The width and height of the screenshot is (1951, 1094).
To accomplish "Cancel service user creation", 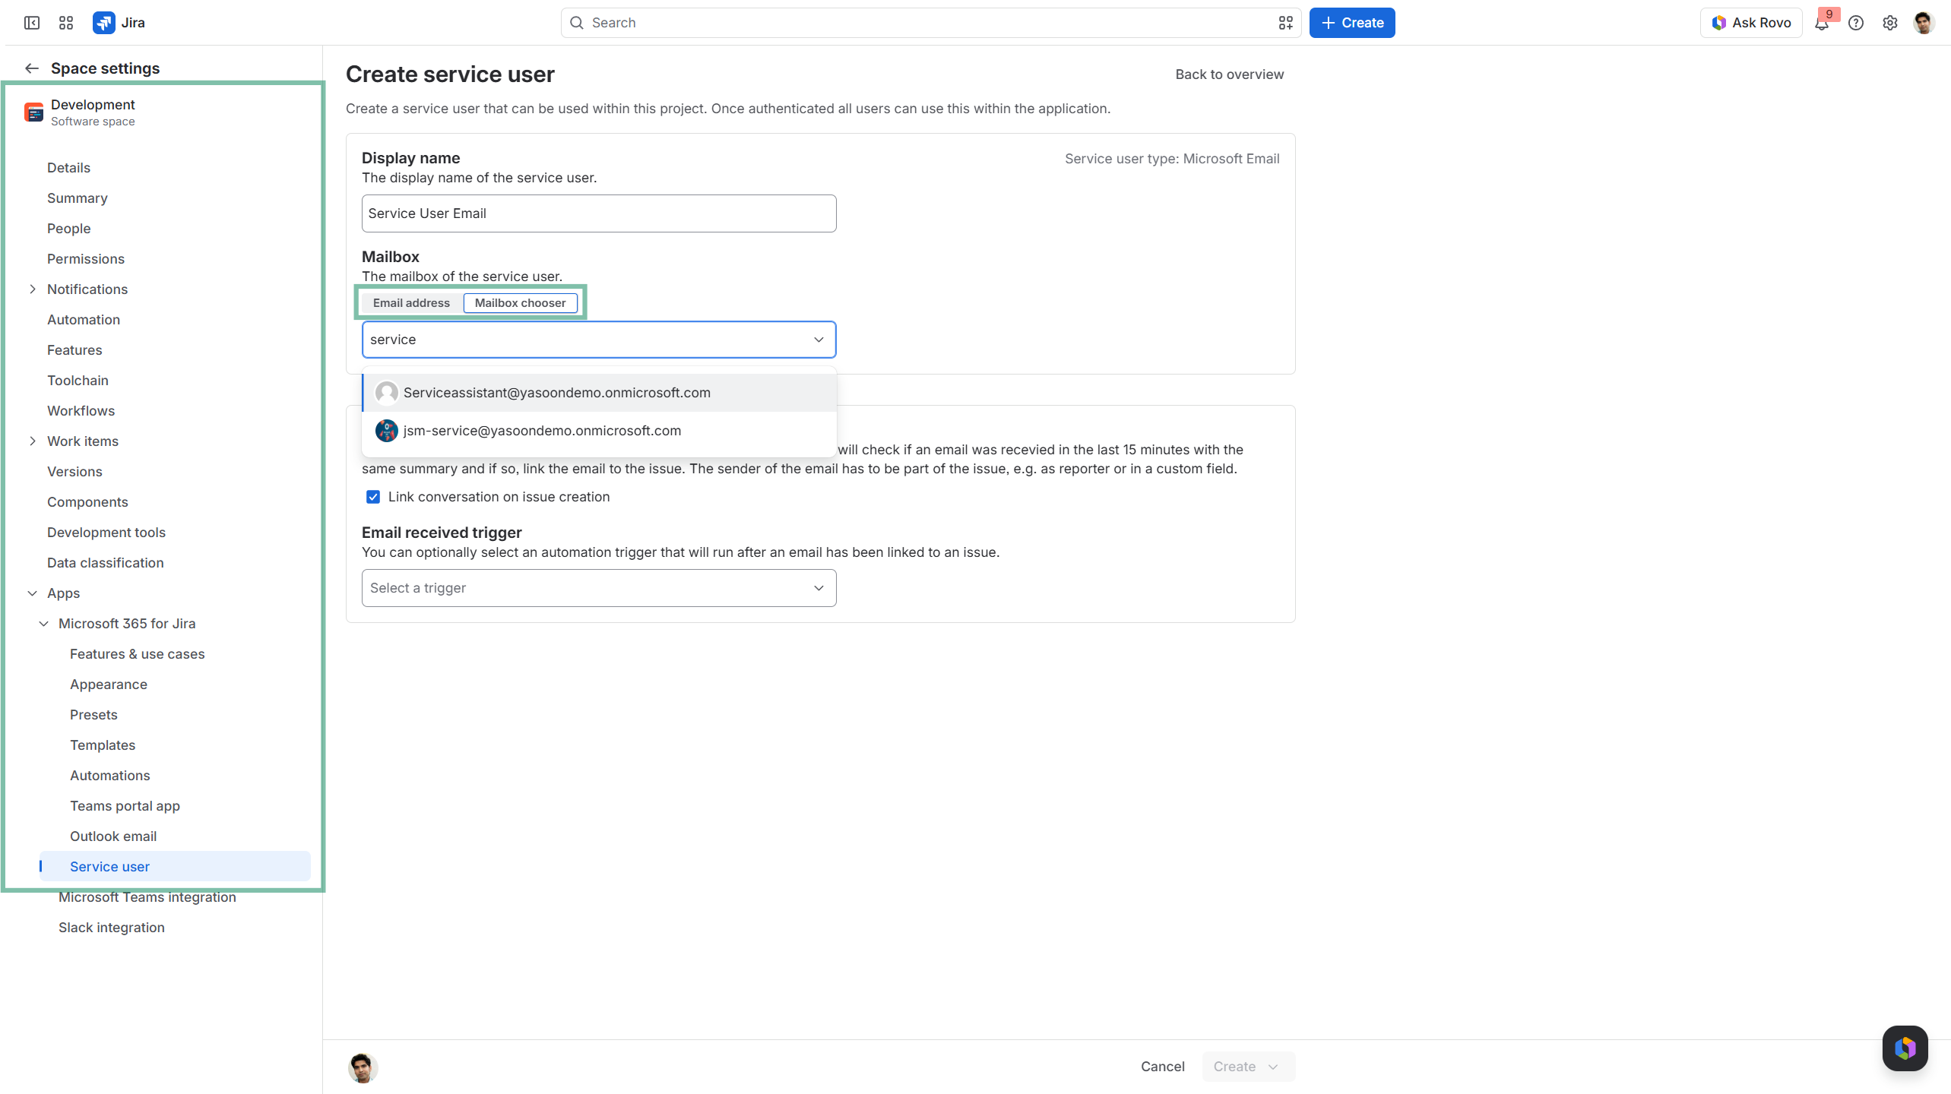I will click(x=1163, y=1067).
